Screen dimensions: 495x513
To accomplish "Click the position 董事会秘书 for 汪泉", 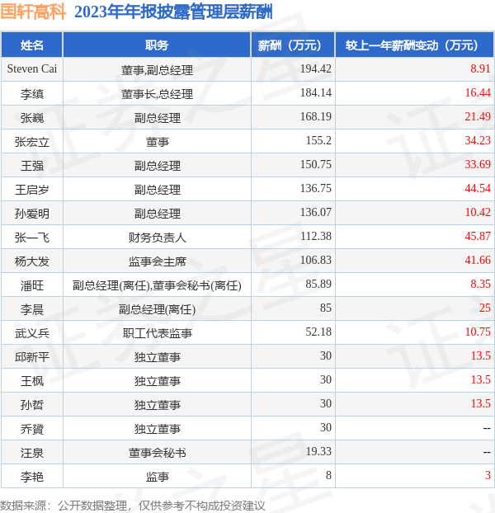I will click(x=157, y=453).
